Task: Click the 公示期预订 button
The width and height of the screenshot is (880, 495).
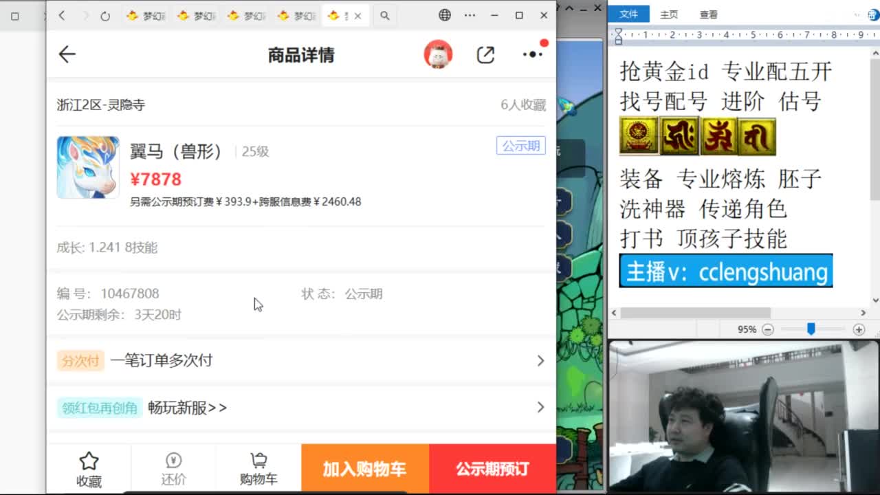Action: [x=492, y=470]
